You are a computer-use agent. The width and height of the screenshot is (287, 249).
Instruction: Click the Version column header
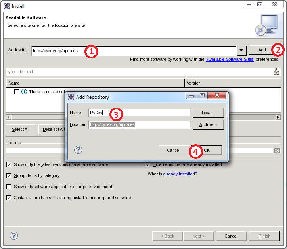click(233, 83)
